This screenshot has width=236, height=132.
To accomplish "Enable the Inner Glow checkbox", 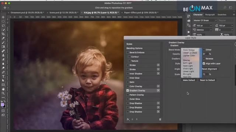I will click(x=128, y=78).
